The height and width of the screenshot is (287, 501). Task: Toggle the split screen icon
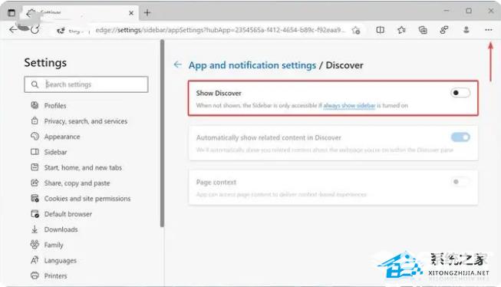tap(380, 30)
